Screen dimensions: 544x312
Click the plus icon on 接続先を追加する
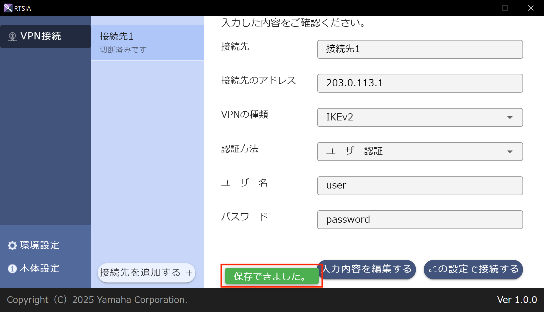pos(189,273)
